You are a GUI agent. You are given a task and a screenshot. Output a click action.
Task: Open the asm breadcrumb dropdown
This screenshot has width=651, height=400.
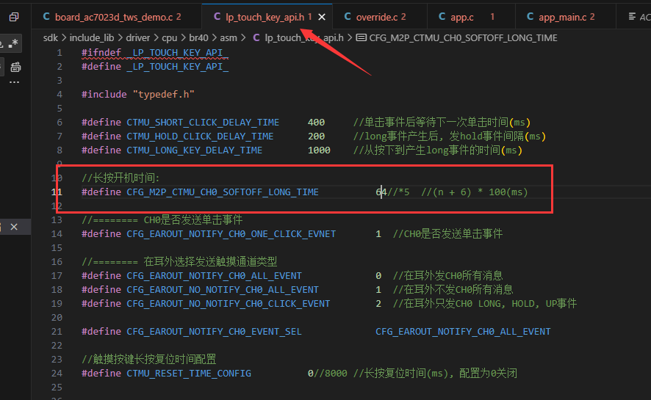(229, 37)
